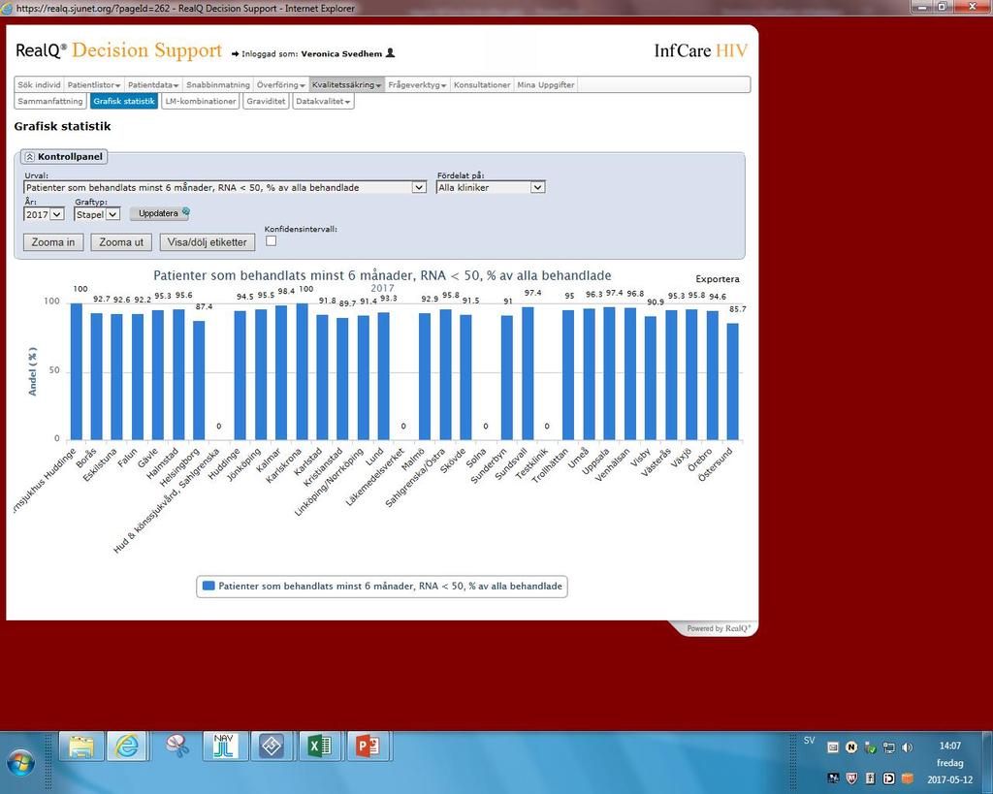Click the Östersund bar labeled 85.7
Screen dimensions: 993x794
pos(733,381)
